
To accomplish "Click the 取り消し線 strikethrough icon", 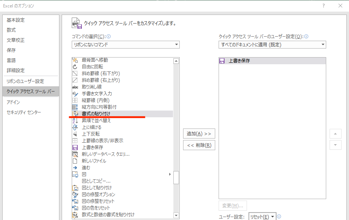I will click(75, 87).
